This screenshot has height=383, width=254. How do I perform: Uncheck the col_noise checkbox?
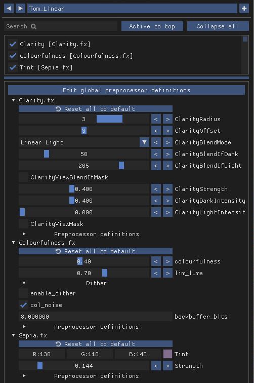point(23,305)
